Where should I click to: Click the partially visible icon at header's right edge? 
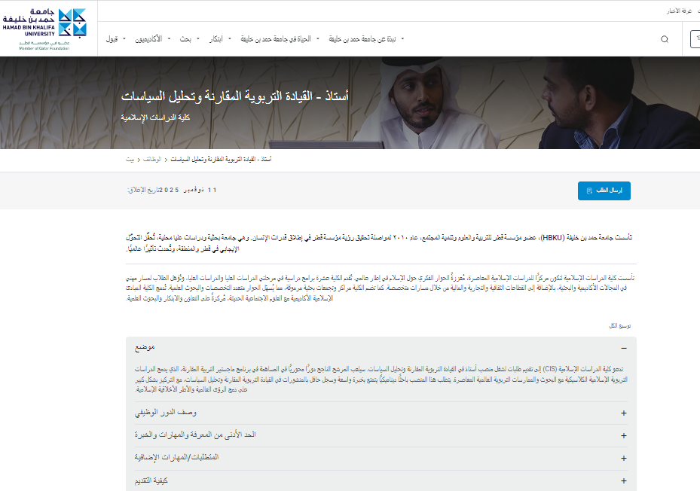coord(695,39)
